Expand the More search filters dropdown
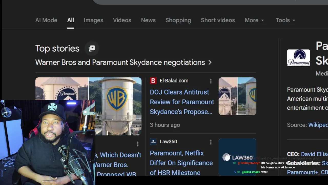Image resolution: width=328 pixels, height=185 pixels. (254, 20)
